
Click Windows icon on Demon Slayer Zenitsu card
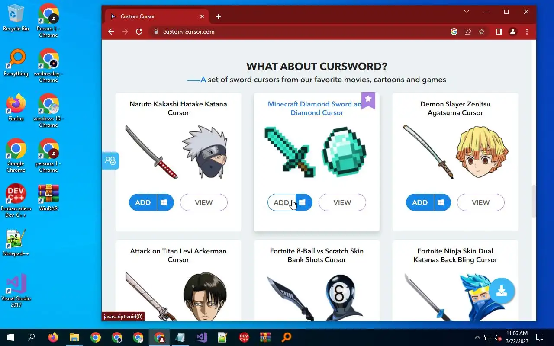pos(442,202)
